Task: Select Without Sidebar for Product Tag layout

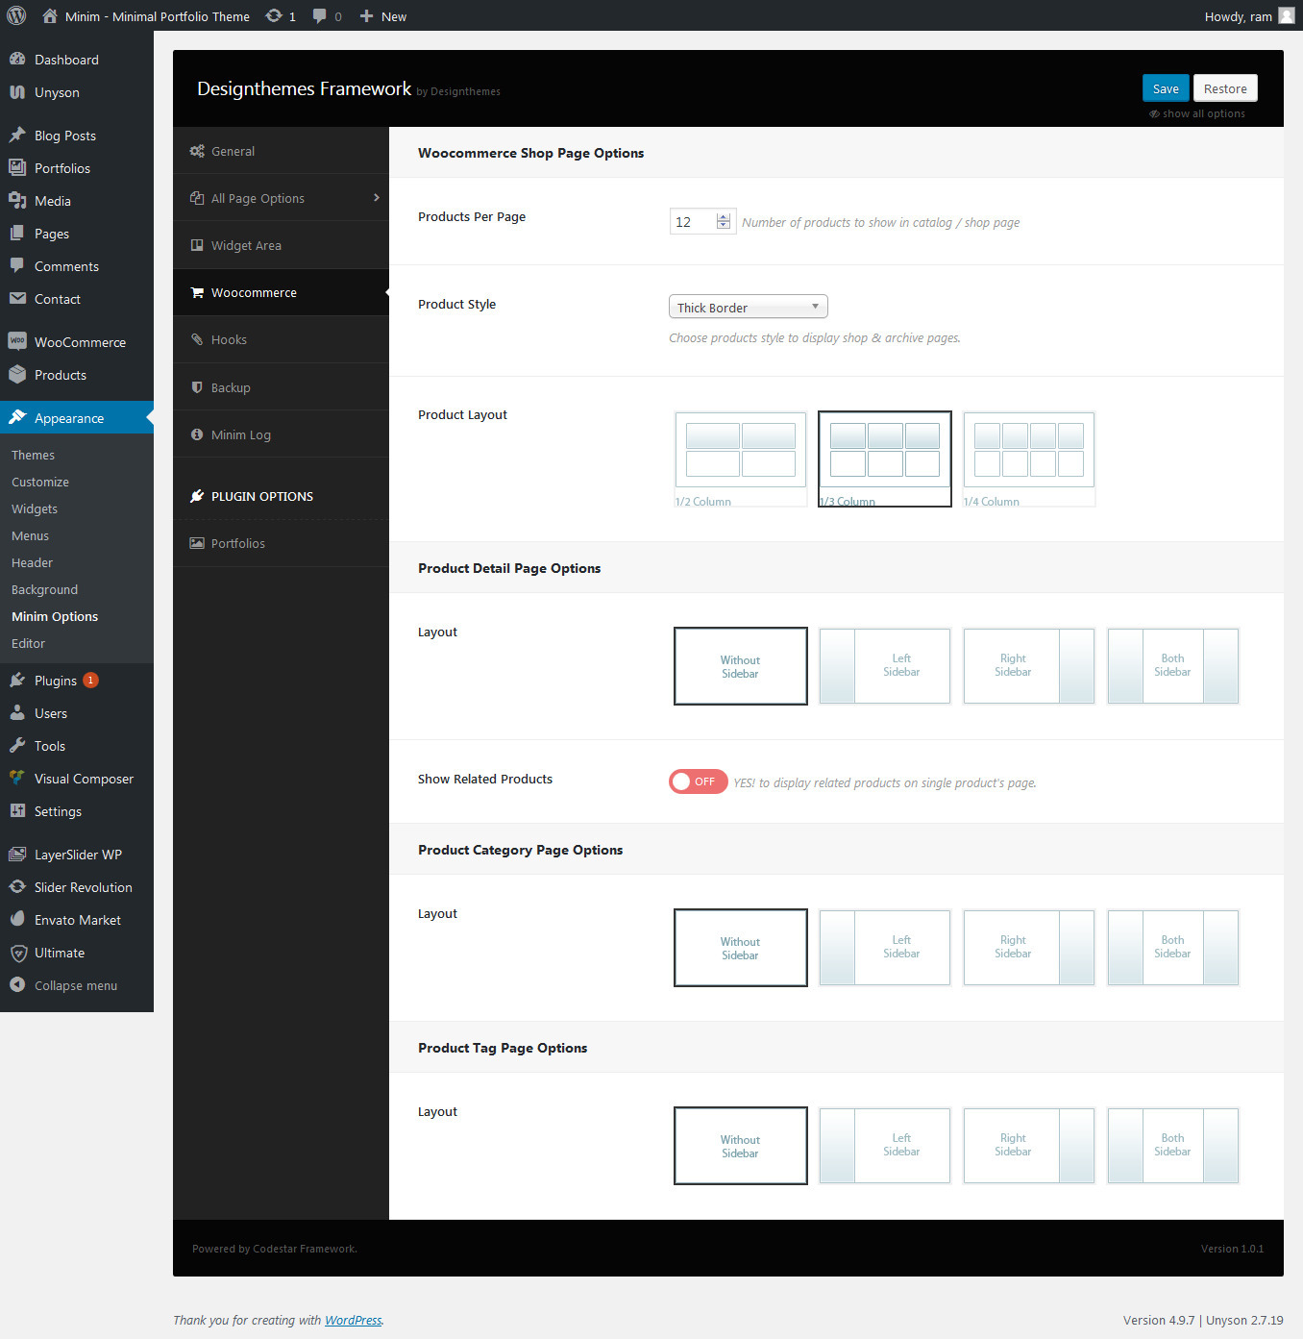Action: (x=741, y=1146)
